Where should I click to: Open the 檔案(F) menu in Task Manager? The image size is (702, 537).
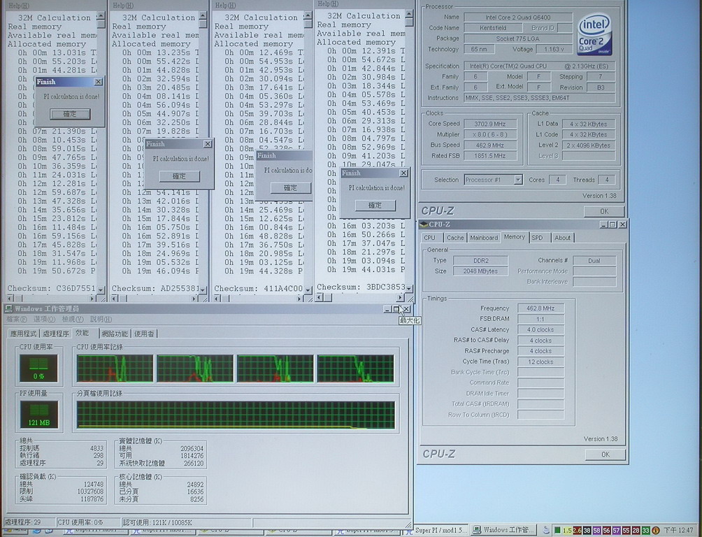point(17,320)
